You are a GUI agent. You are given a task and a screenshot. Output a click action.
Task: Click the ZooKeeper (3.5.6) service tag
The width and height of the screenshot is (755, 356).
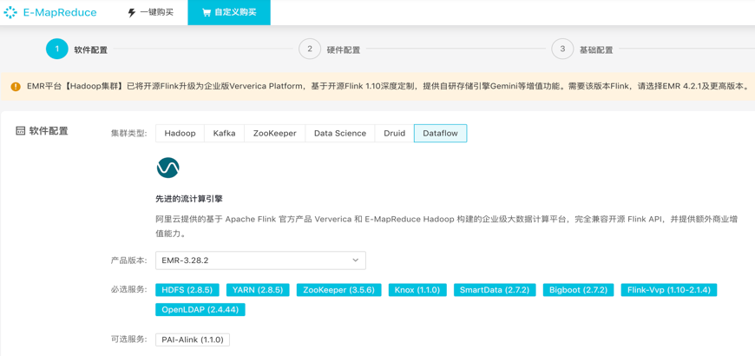pos(339,290)
